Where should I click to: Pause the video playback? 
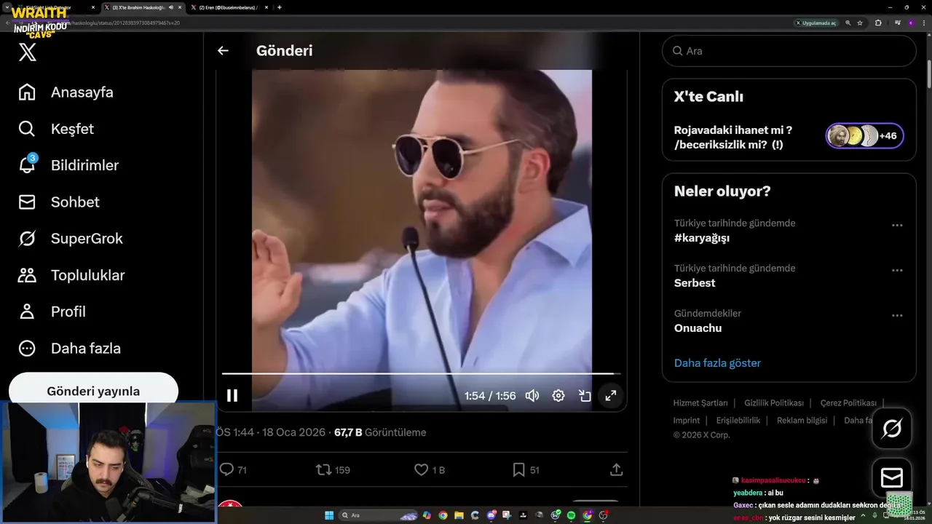(232, 395)
